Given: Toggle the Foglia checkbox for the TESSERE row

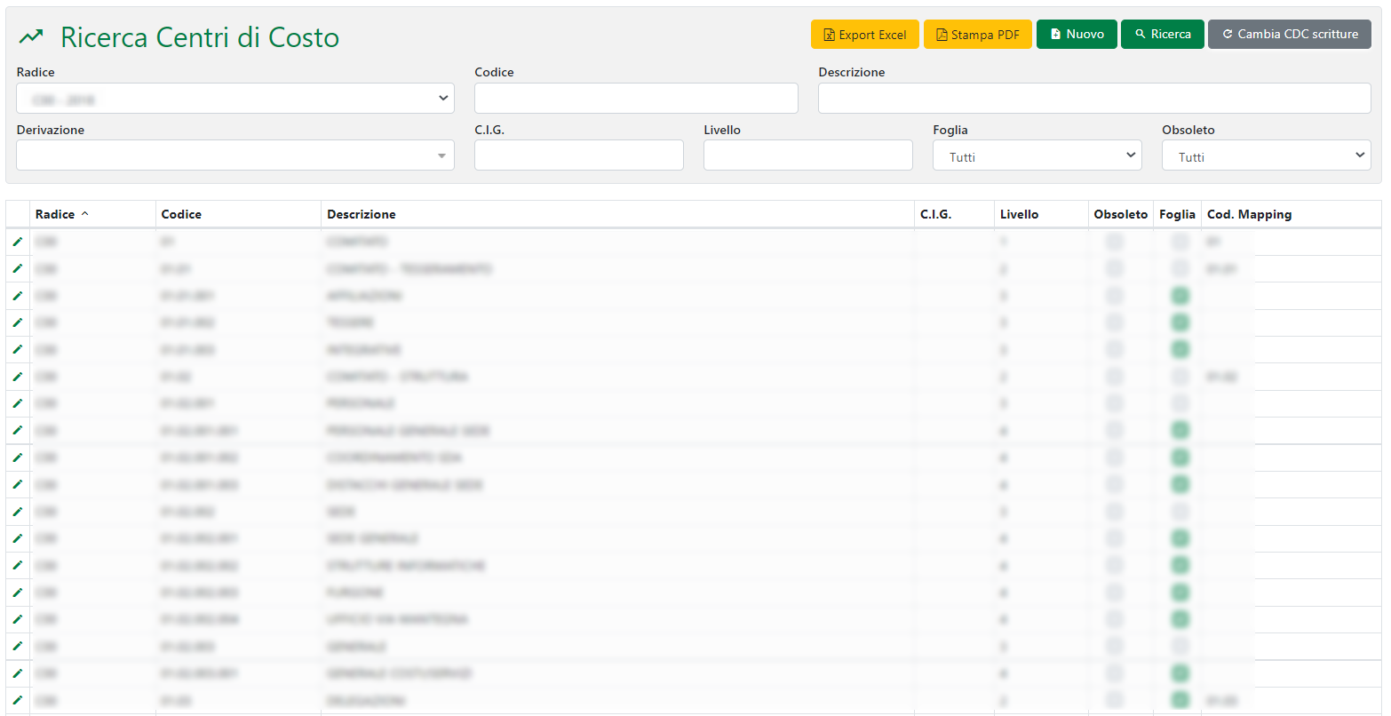Looking at the screenshot, I should tap(1180, 322).
